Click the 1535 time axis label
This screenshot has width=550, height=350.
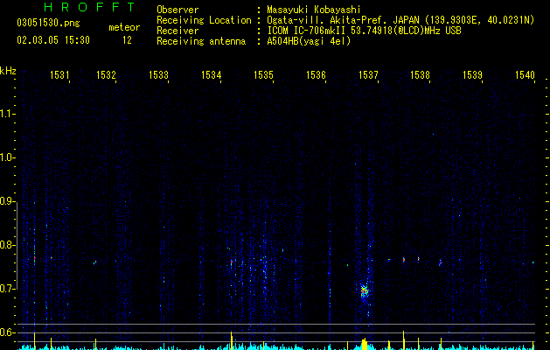coord(263,74)
